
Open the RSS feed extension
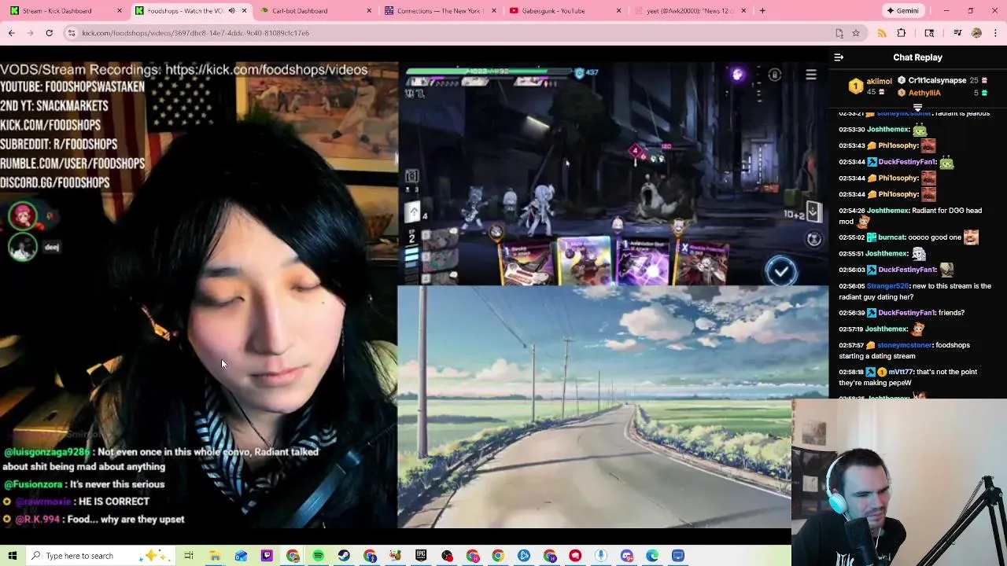tap(882, 33)
